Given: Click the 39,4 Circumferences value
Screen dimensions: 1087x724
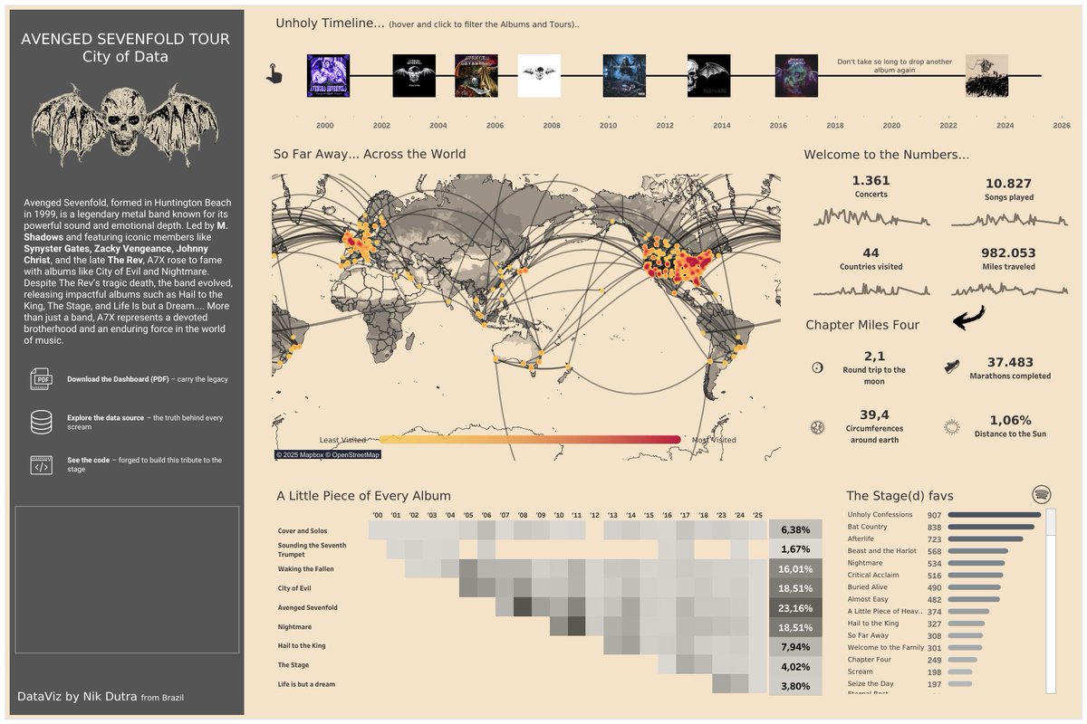Looking at the screenshot, I should 874,414.
